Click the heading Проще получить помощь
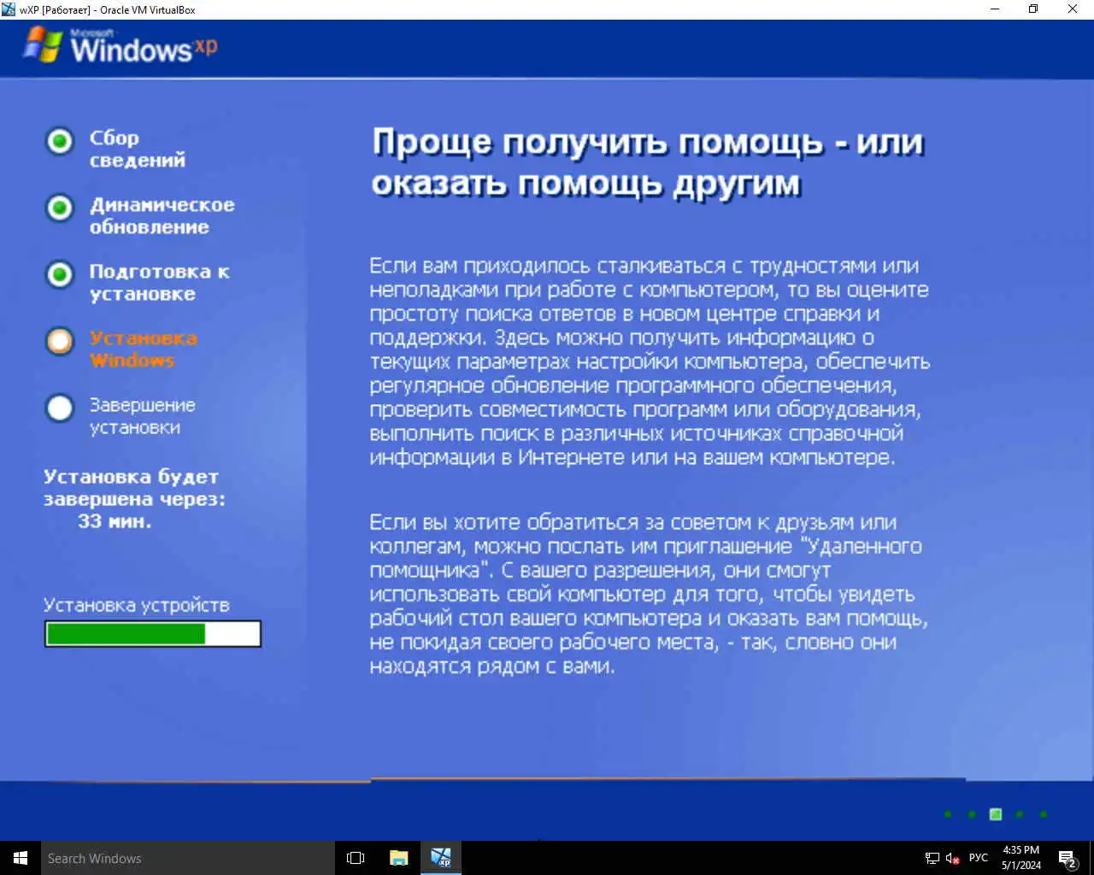1094x875 pixels. click(648, 162)
